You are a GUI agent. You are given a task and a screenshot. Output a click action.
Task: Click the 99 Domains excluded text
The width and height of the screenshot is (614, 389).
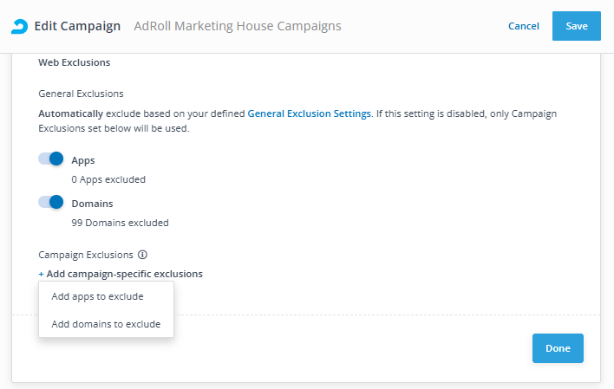pyautogui.click(x=120, y=222)
